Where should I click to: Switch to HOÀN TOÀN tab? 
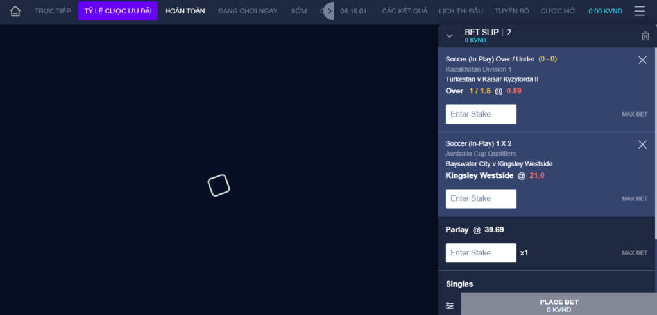click(185, 11)
